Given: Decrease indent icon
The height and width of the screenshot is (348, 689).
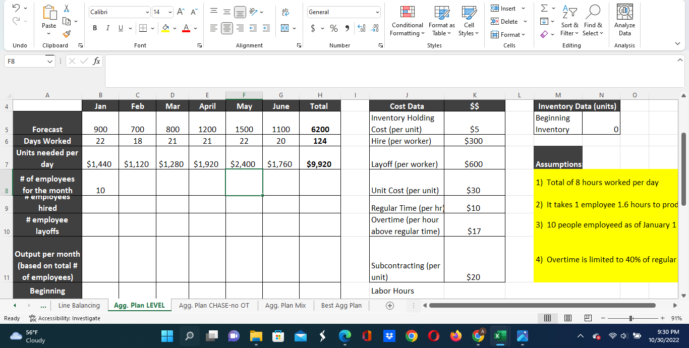Looking at the screenshot, I should 254,28.
